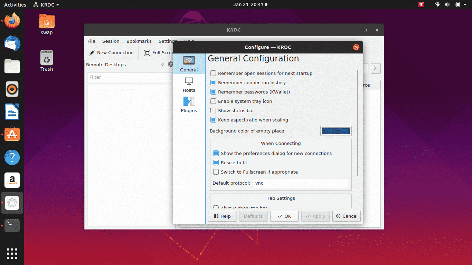472x265 pixels.
Task: Toggle the Resize to fit checkbox
Action: click(x=216, y=163)
